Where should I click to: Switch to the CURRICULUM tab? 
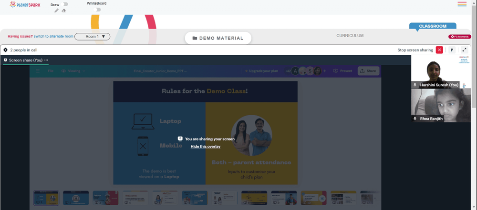[x=350, y=36]
